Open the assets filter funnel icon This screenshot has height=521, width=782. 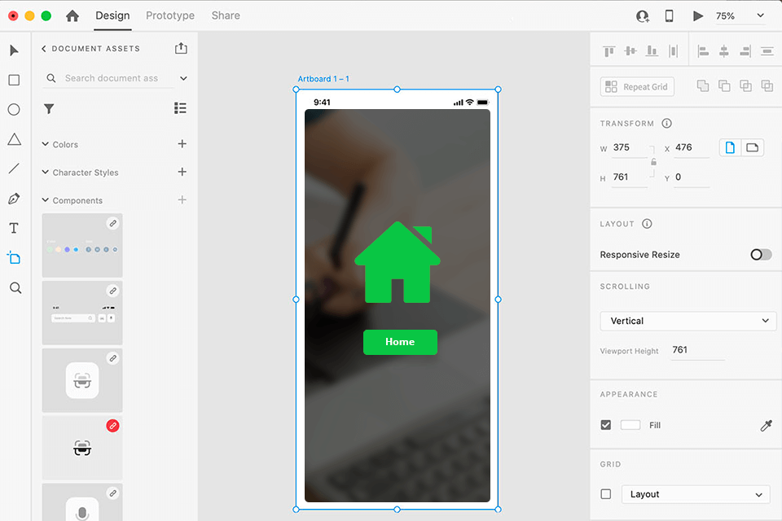49,109
